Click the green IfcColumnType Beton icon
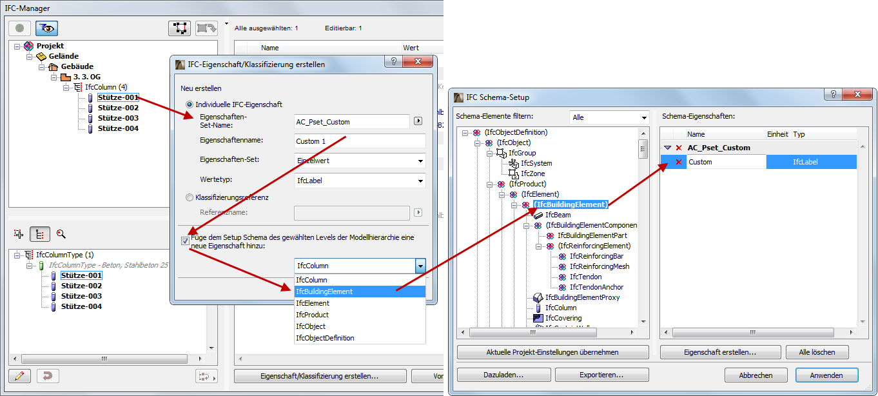Viewport: 878px width, 396px height. (x=41, y=265)
